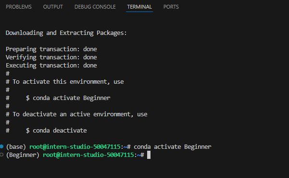289x178 pixels.
Task: Show the DEBUG CONSOLE tab
Action: (95, 7)
